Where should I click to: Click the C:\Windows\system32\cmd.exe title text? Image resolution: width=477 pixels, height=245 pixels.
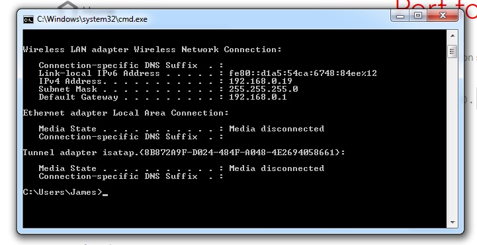point(92,19)
